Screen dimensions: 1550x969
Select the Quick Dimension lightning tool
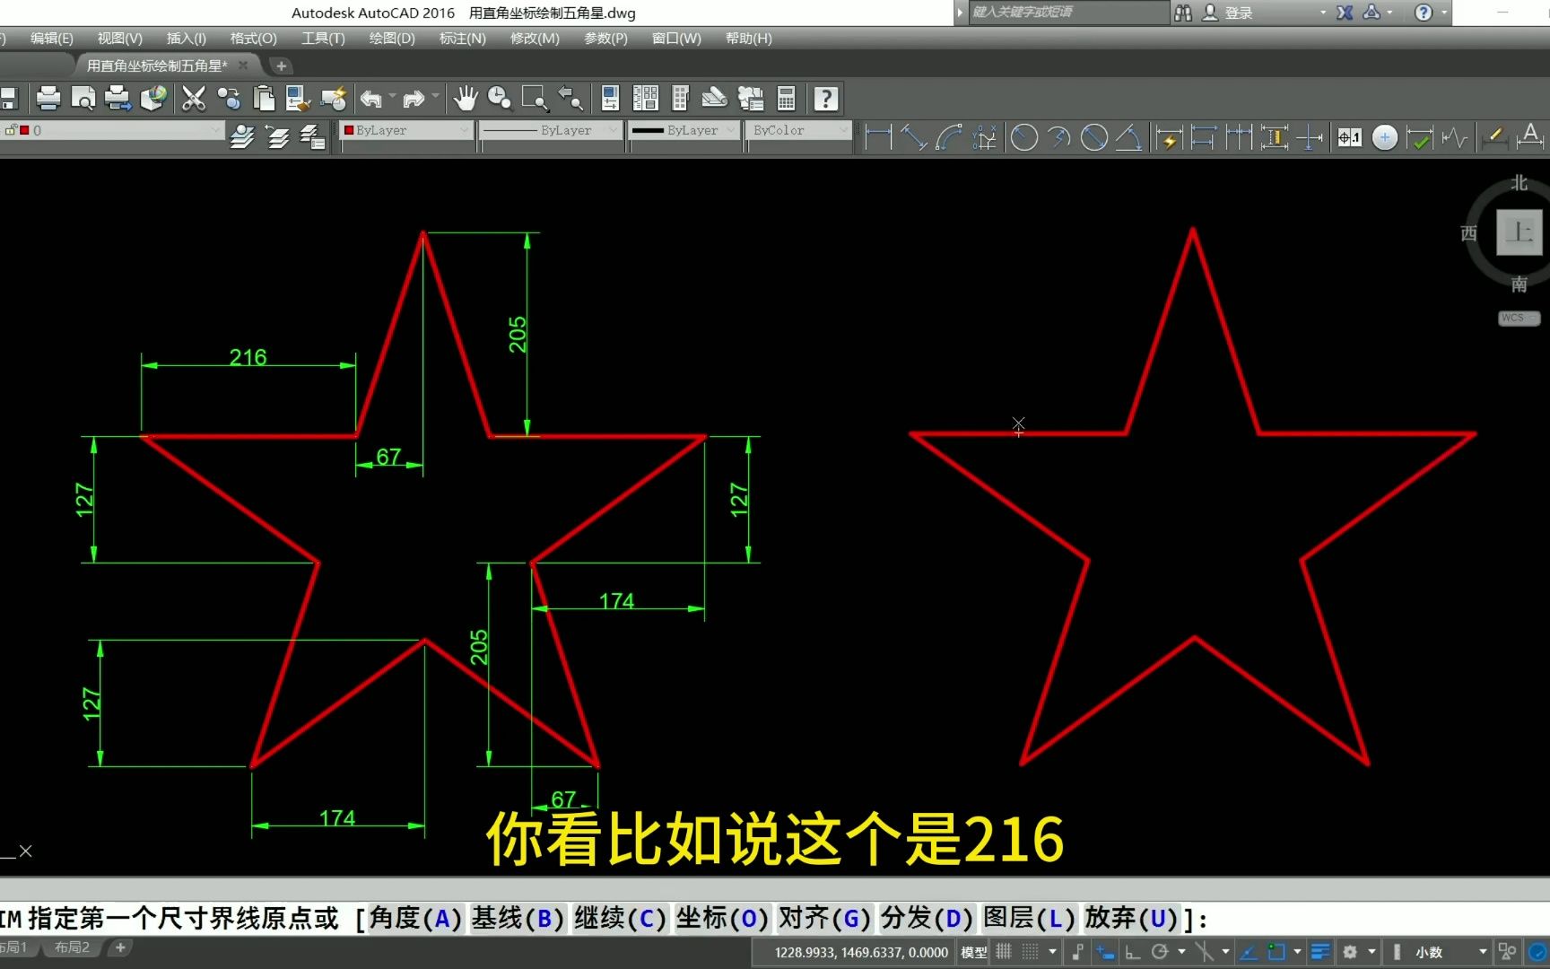(x=1168, y=137)
